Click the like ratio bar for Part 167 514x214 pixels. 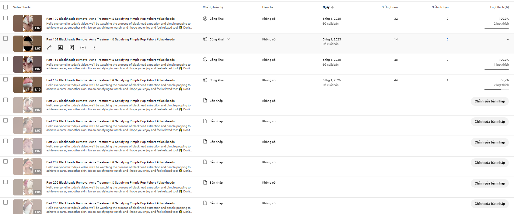click(x=496, y=89)
